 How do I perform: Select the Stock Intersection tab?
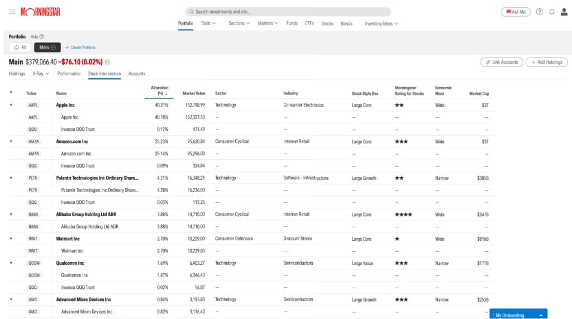click(x=104, y=74)
